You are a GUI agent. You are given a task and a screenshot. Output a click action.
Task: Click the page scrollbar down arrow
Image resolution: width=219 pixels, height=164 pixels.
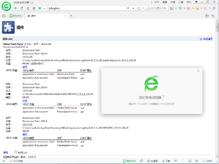(x=217, y=157)
